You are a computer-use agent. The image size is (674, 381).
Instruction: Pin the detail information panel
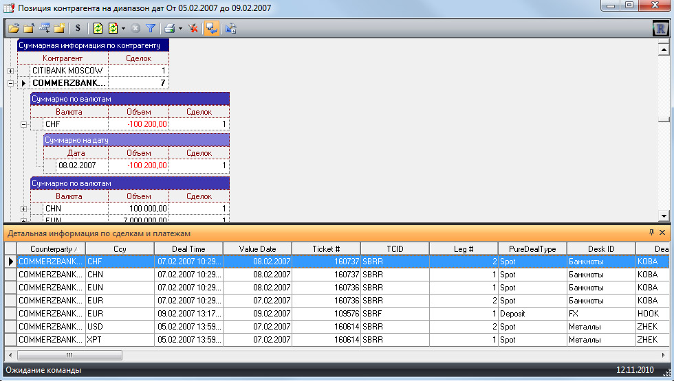(x=651, y=232)
